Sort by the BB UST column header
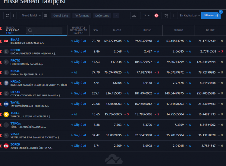Image resolution: width=226 pixels, height=166 pixels. pos(210,30)
